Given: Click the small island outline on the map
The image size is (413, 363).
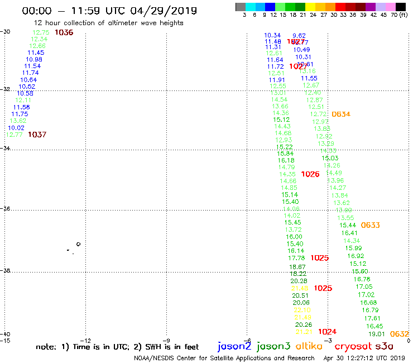Looking at the screenshot, I should 78,244.
